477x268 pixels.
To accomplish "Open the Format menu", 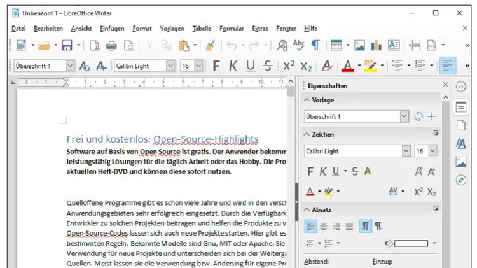I will (x=142, y=28).
